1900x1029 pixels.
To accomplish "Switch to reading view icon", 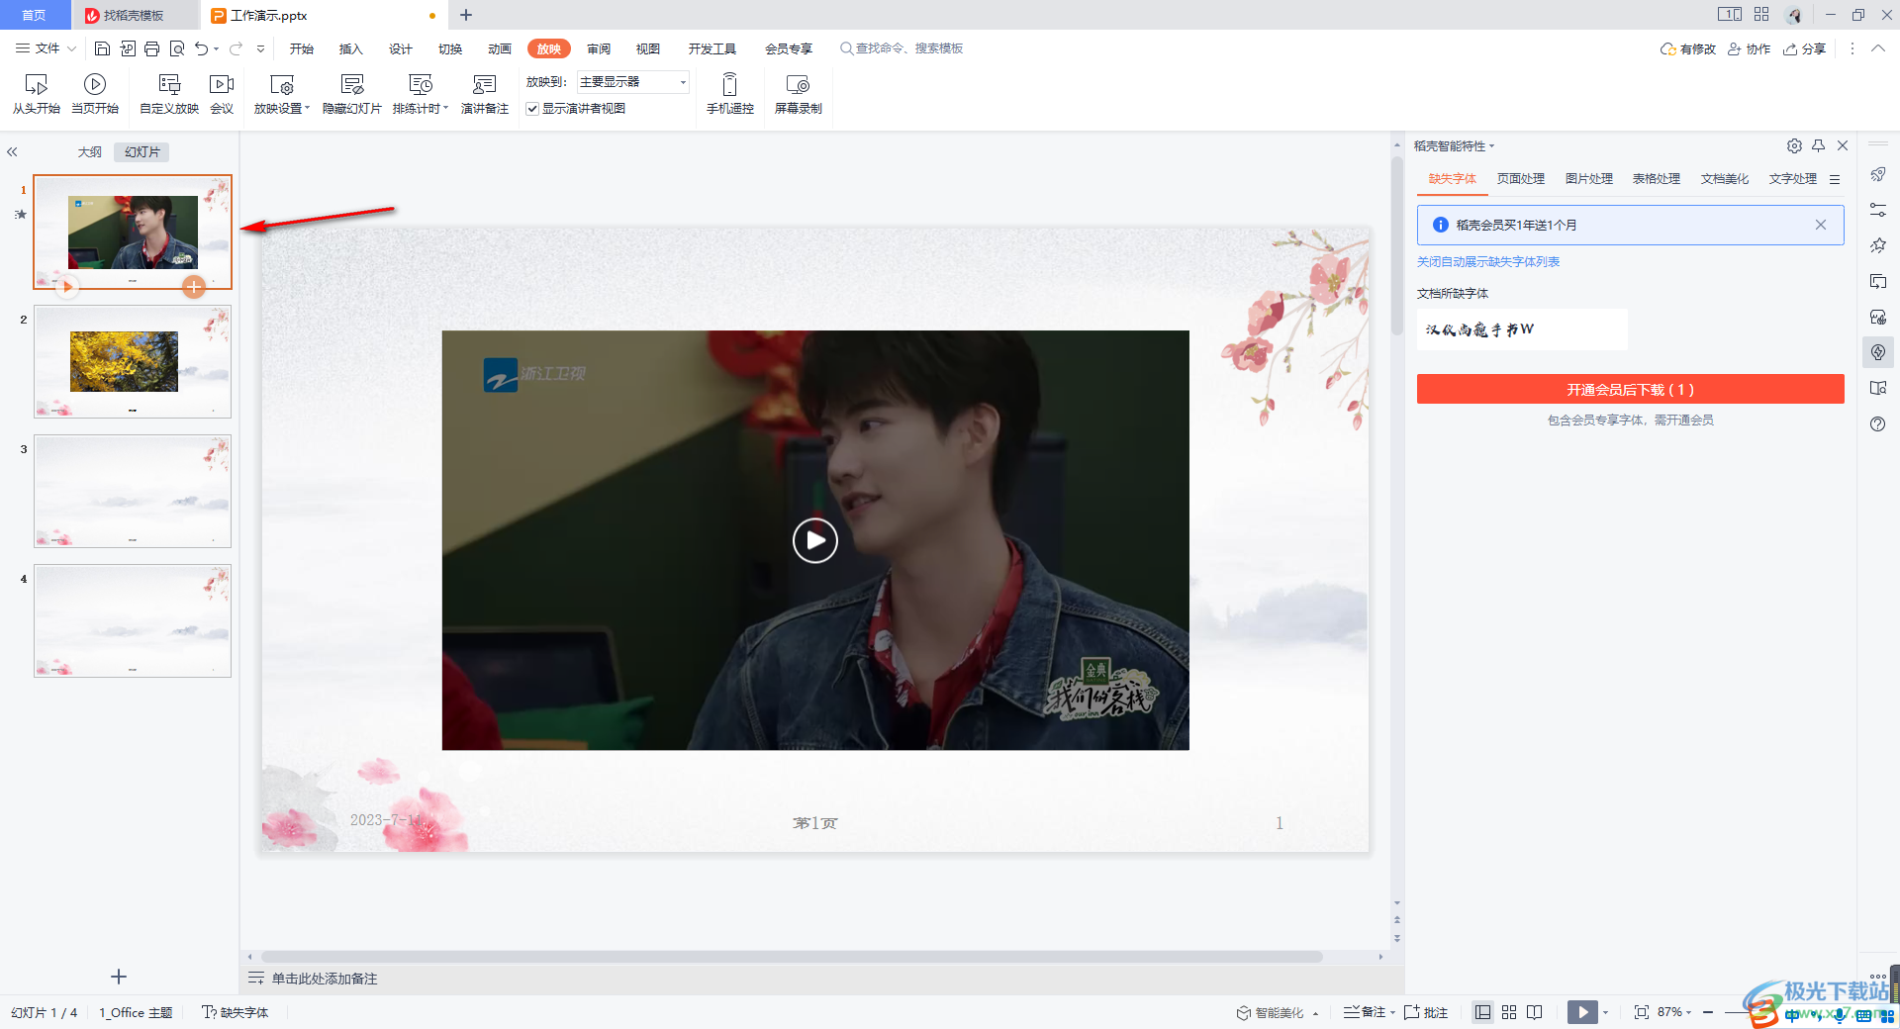I will tap(1535, 1012).
